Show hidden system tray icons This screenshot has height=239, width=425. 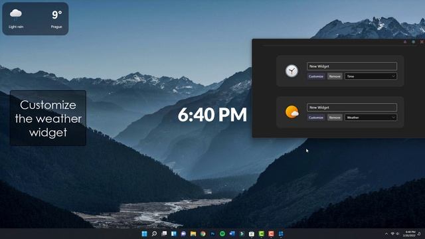coord(386,234)
